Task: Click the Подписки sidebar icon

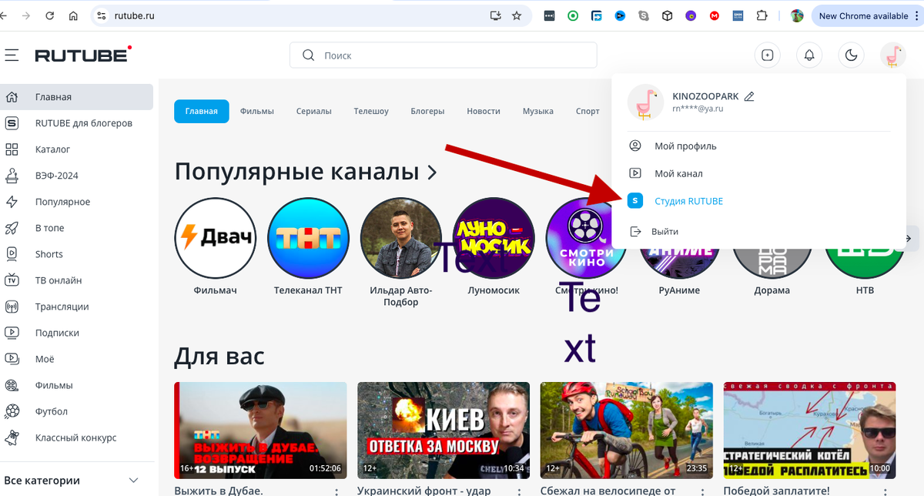Action: [x=12, y=333]
